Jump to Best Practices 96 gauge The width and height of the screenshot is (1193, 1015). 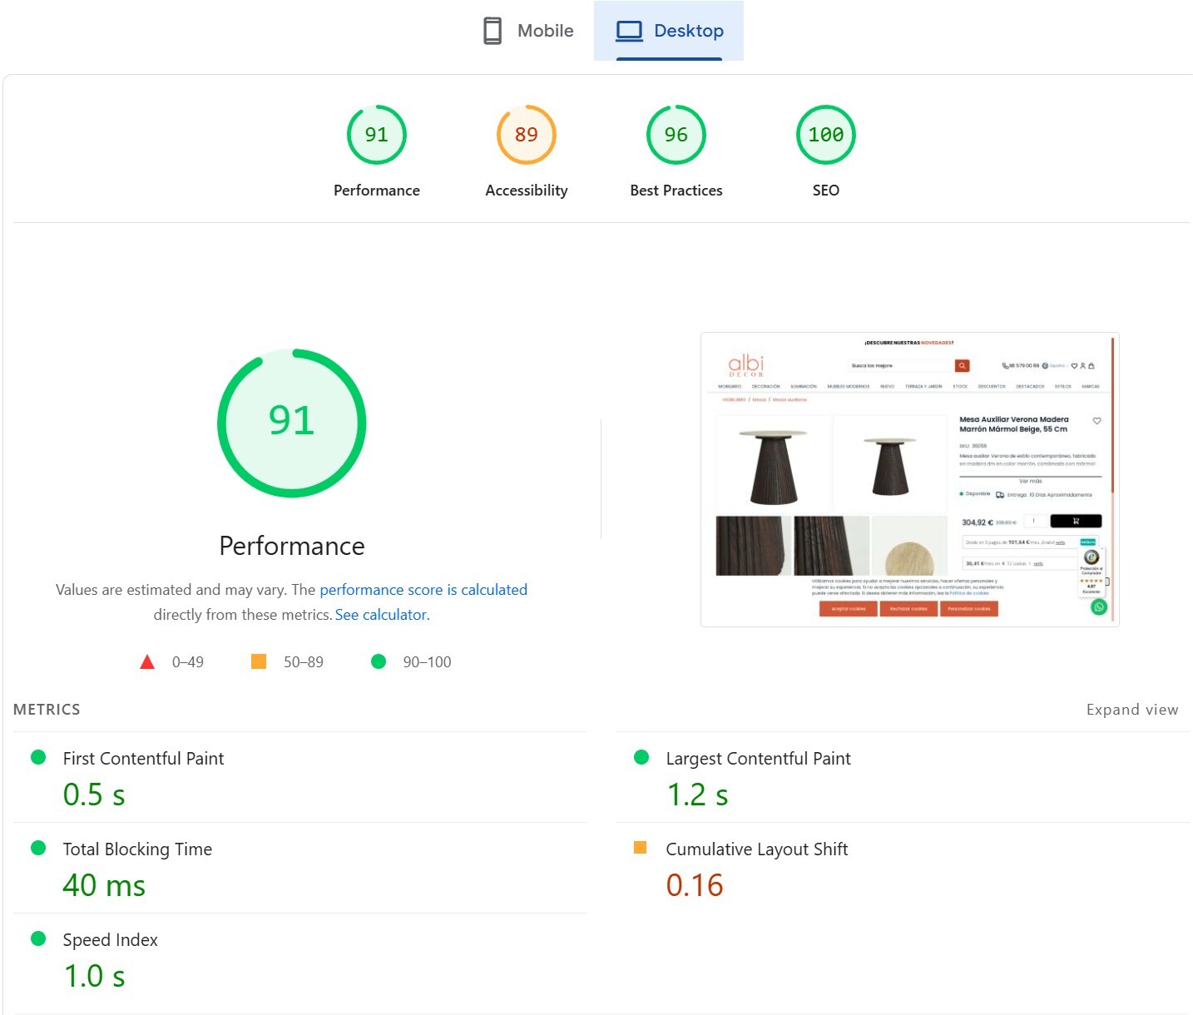676,135
